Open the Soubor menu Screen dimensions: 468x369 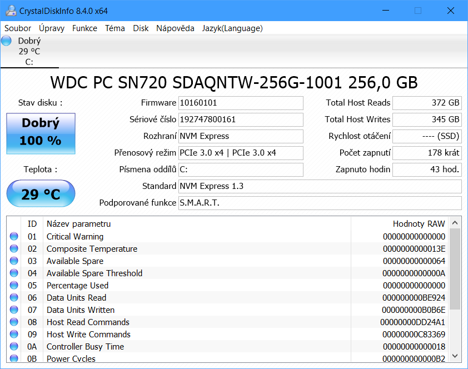click(x=18, y=28)
